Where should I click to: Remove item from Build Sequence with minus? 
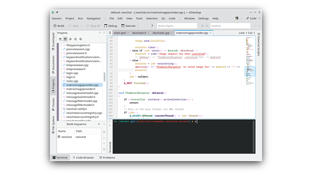click(x=104, y=124)
